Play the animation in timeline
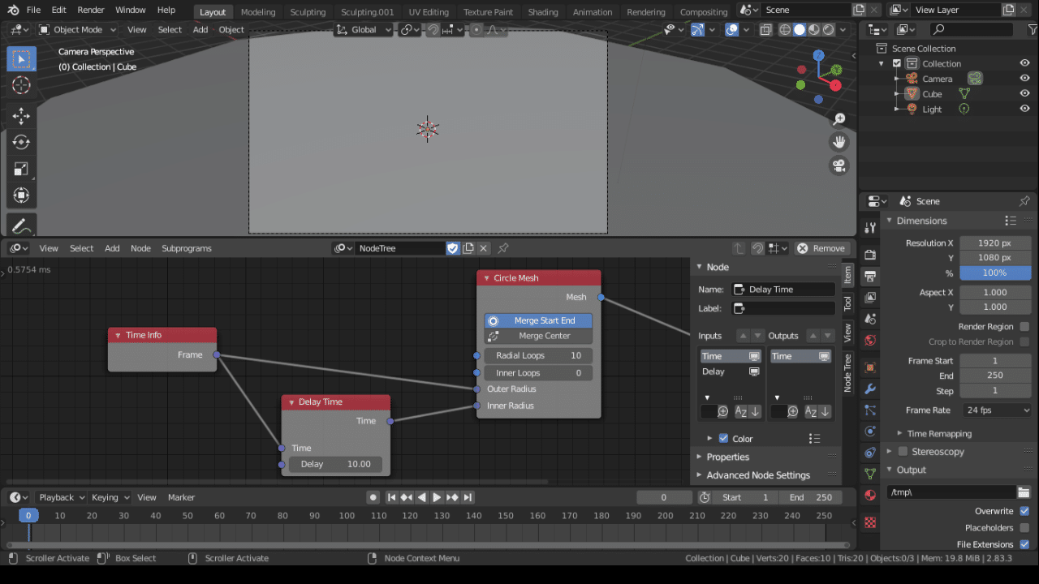The width and height of the screenshot is (1039, 584). tap(437, 497)
